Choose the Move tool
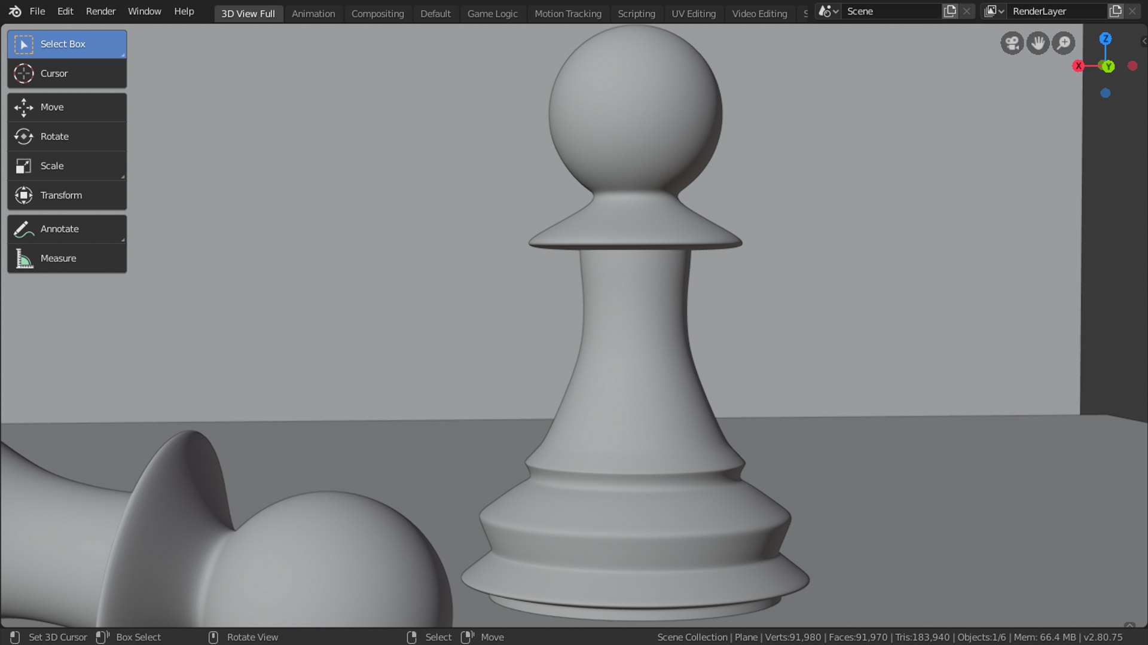Screen dimensions: 1148x645 click(67, 108)
